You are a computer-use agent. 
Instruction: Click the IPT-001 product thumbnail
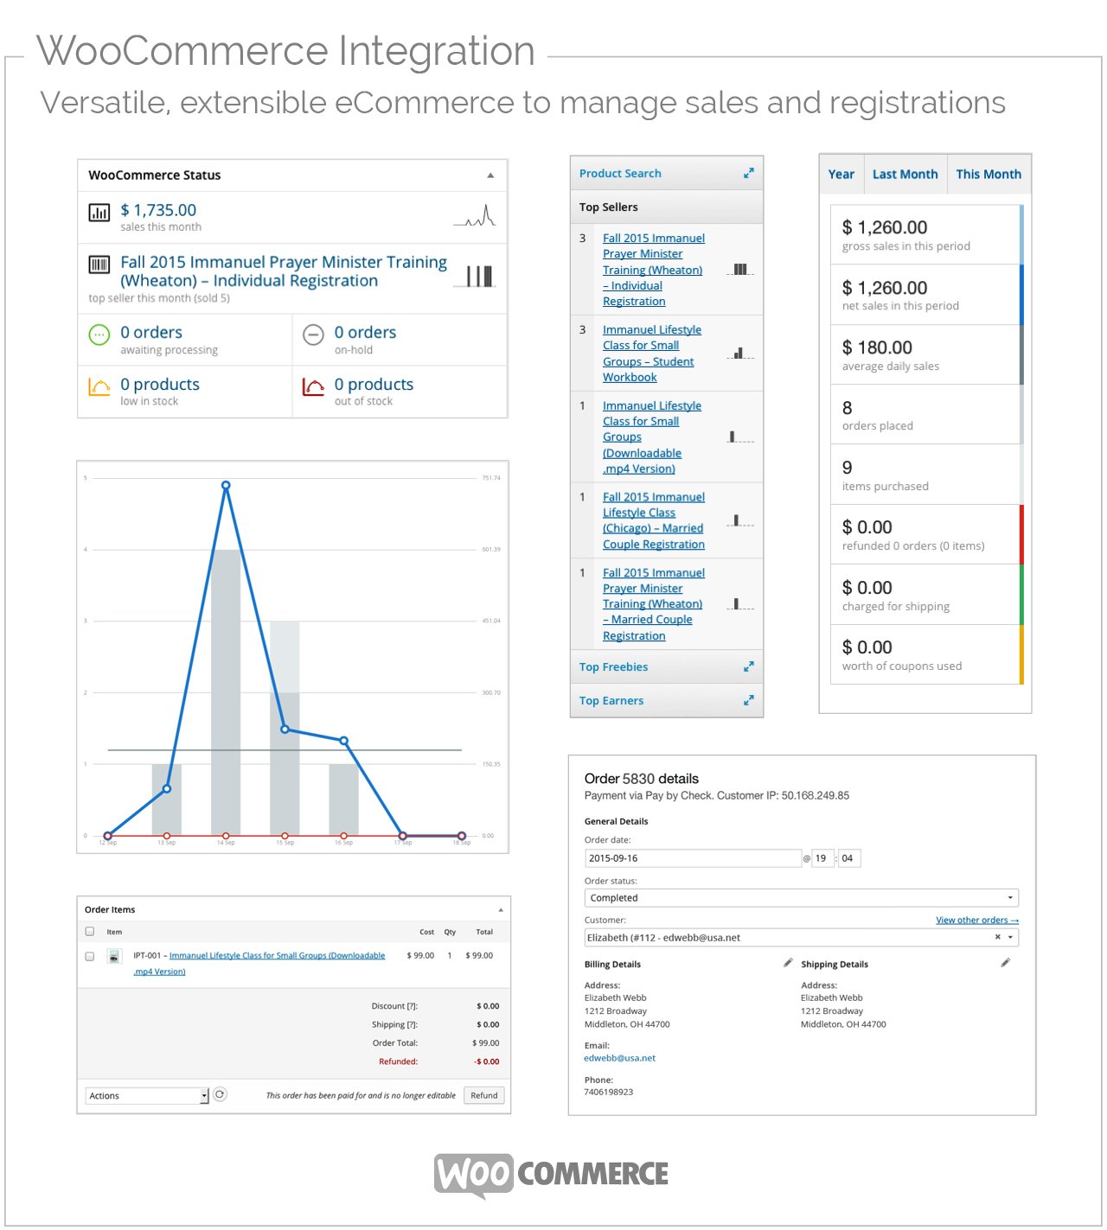[113, 956]
